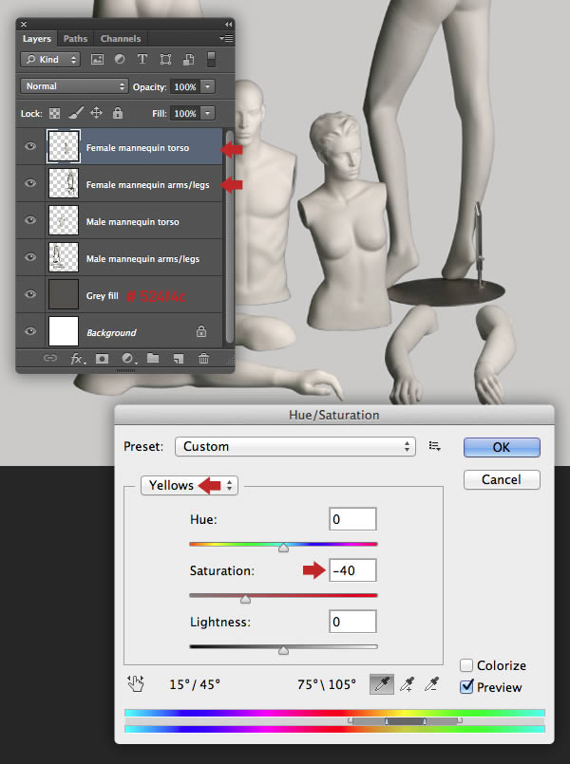Screen dimensions: 570x764
Task: Hide the Grey fill layer
Action: coord(30,294)
